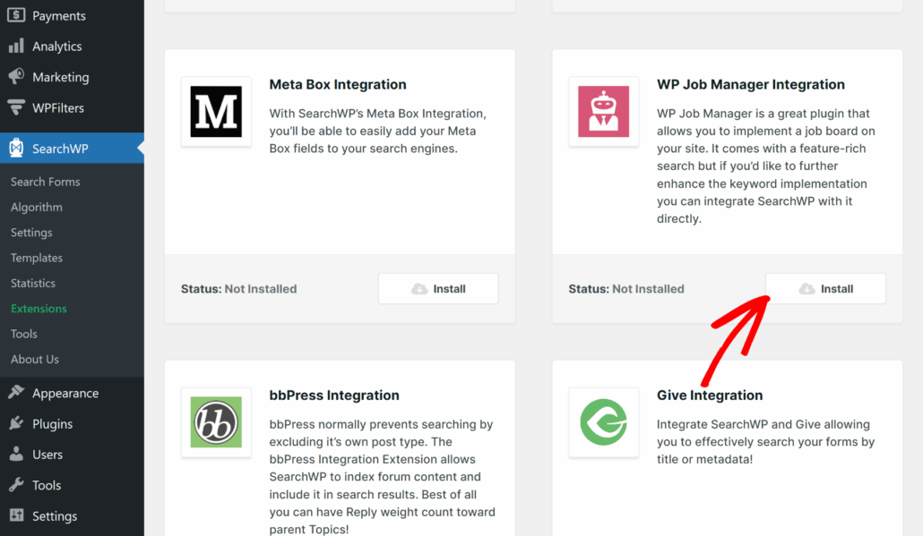Select the Marketing megaphone icon

point(15,77)
